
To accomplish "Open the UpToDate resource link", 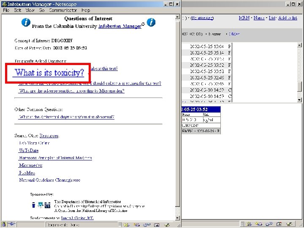I will click(x=29, y=150).
